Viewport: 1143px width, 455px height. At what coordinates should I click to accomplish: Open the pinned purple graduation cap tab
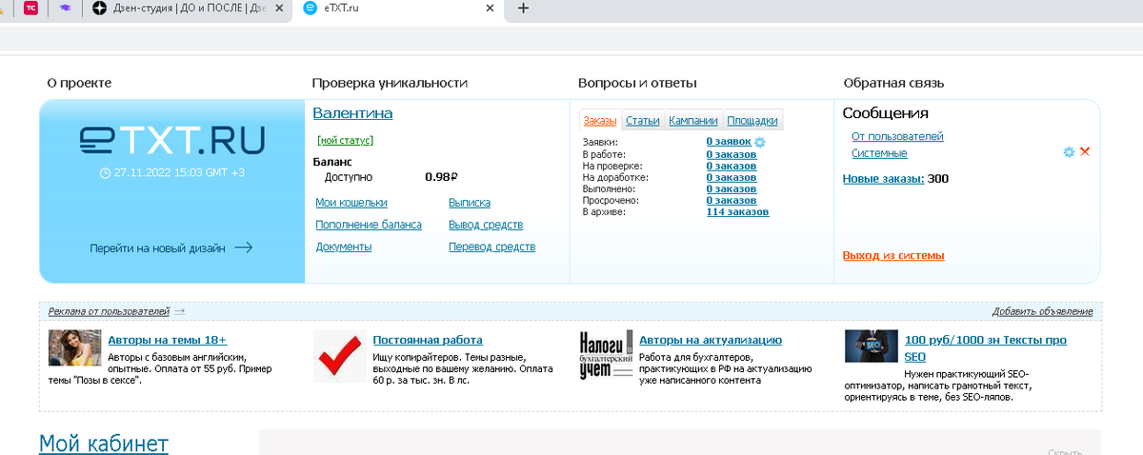click(x=65, y=9)
